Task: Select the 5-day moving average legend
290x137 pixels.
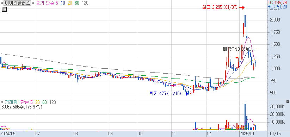Action: [x=57, y=3]
